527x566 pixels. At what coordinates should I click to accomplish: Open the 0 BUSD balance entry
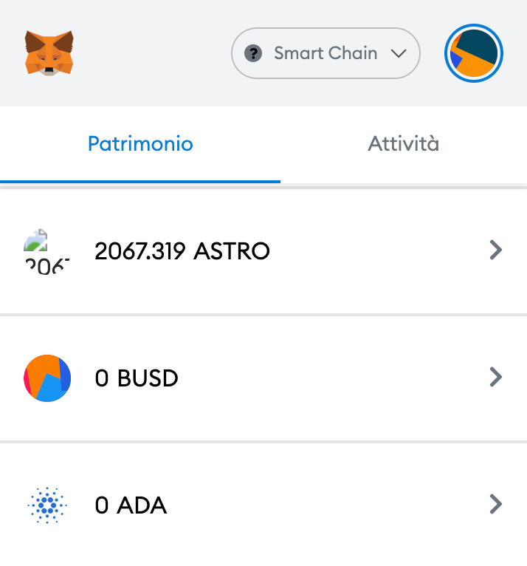[263, 378]
